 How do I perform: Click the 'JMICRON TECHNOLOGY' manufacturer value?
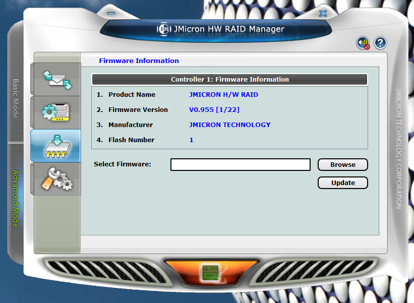pos(230,125)
